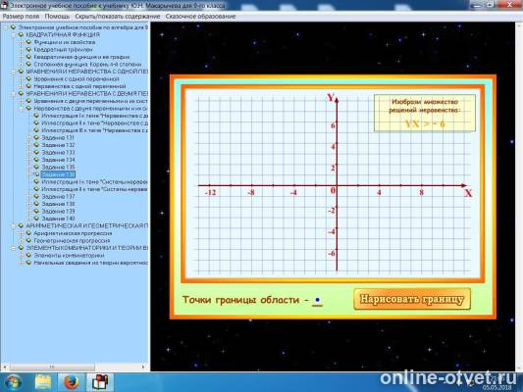This screenshot has height=392, width=523.
Task: Click the Нарисовать границу button
Action: [x=412, y=299]
